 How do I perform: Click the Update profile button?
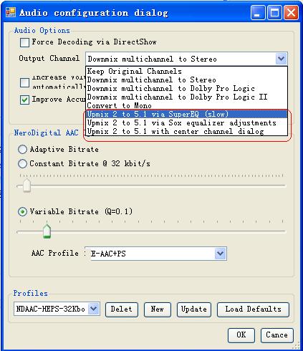194,309
